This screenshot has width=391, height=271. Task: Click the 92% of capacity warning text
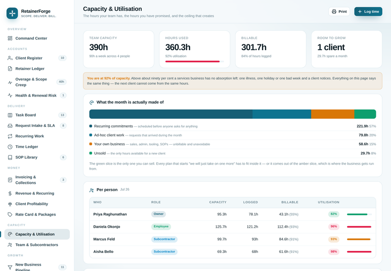109,78
